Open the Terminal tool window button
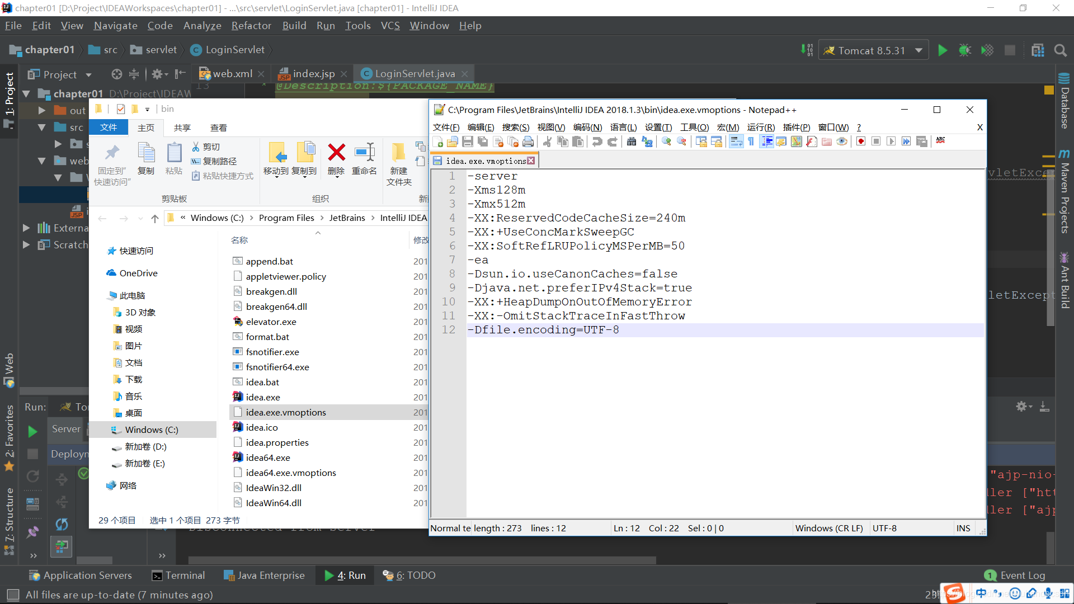This screenshot has width=1074, height=604. coord(178,575)
